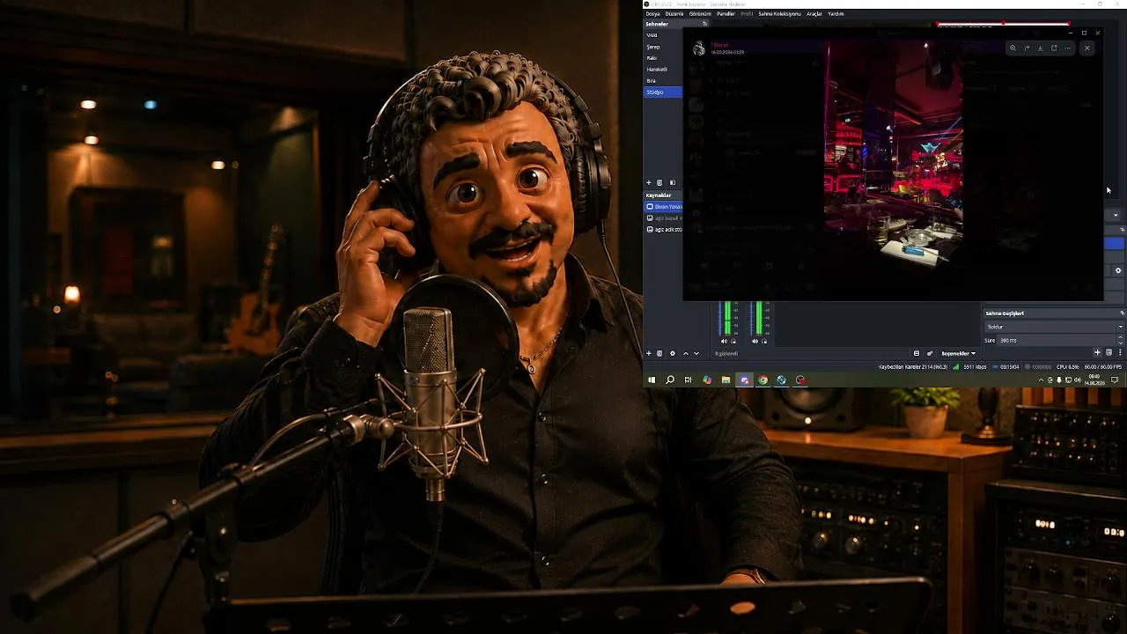Download the image from the viewer
This screenshot has width=1127, height=634.
(1040, 48)
